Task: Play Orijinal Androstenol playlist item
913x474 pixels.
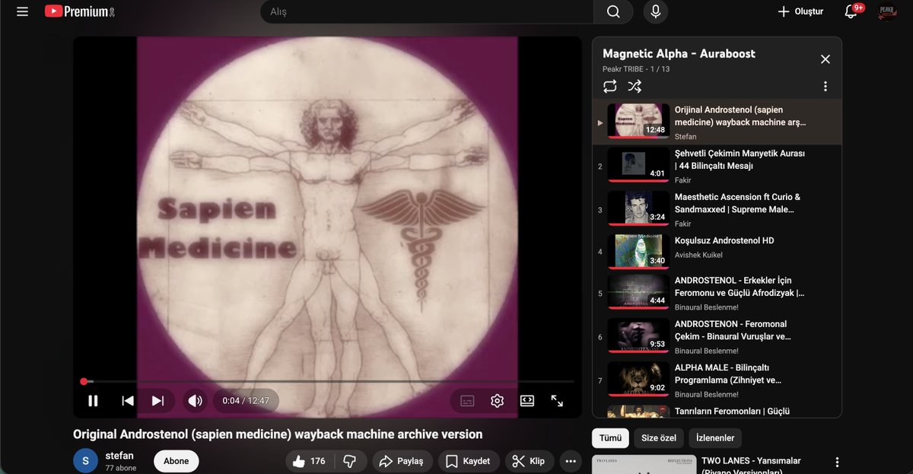Action: click(x=717, y=121)
